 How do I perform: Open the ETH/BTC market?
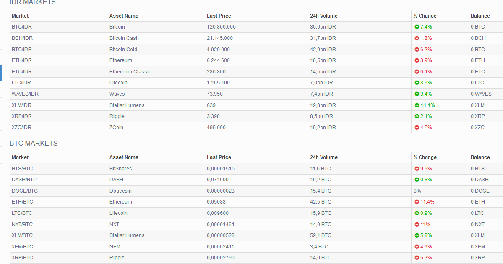coord(23,202)
